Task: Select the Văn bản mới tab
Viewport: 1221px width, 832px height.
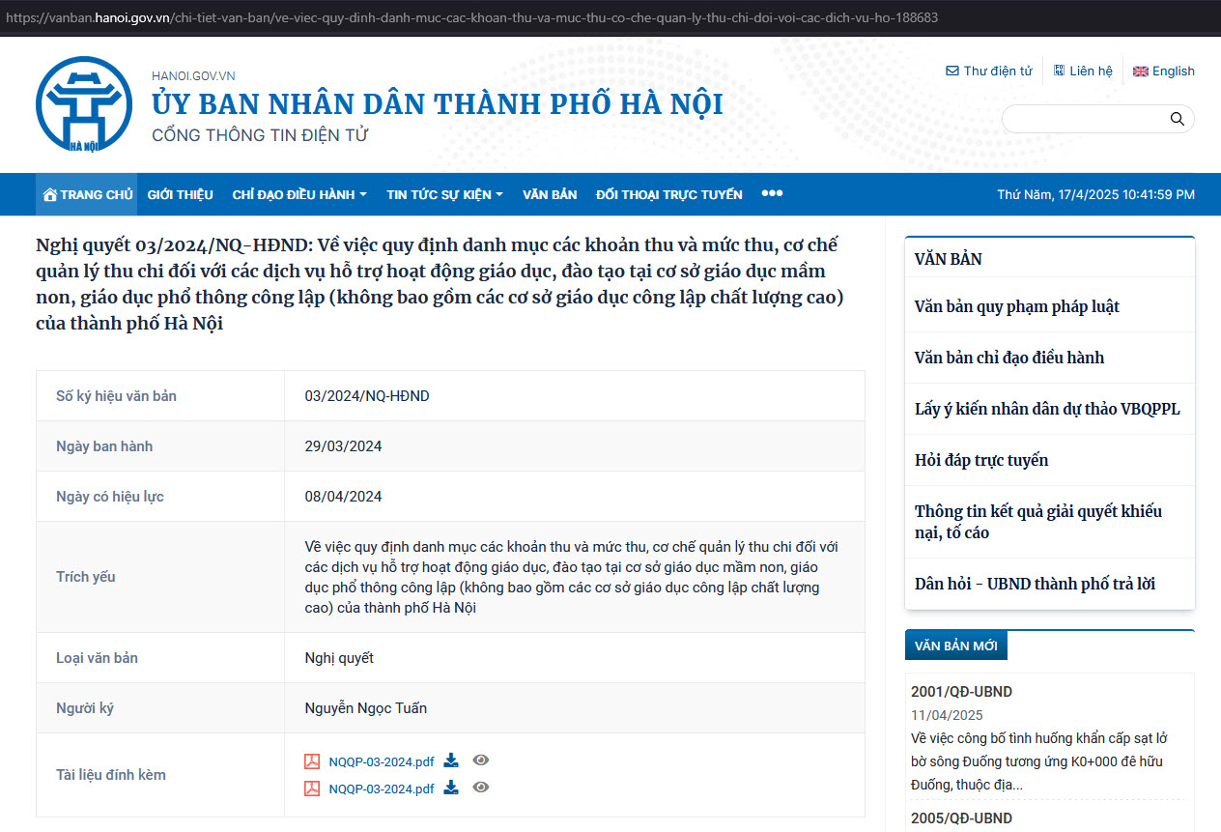Action: tap(956, 646)
